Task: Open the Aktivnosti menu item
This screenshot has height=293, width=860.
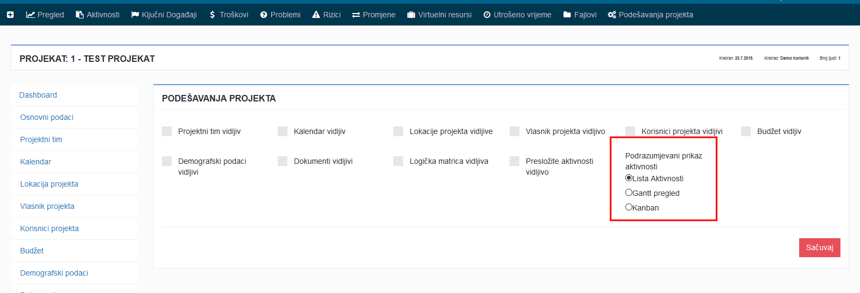Action: point(98,15)
